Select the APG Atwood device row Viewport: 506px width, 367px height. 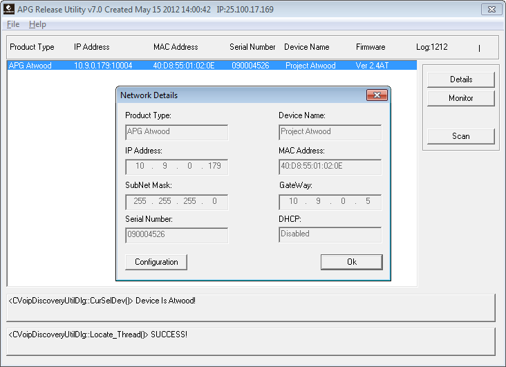coord(212,66)
